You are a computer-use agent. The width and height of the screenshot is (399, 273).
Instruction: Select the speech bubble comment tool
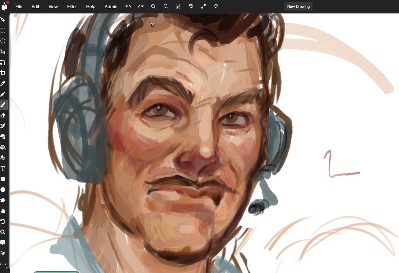3,243
